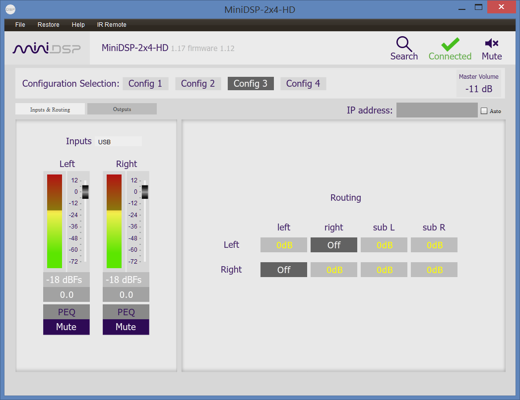Toggle routing Right input to left output

284,270
